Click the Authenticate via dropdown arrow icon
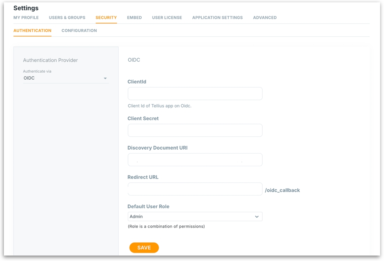Viewport: 384px width, 261px height. pyautogui.click(x=105, y=79)
